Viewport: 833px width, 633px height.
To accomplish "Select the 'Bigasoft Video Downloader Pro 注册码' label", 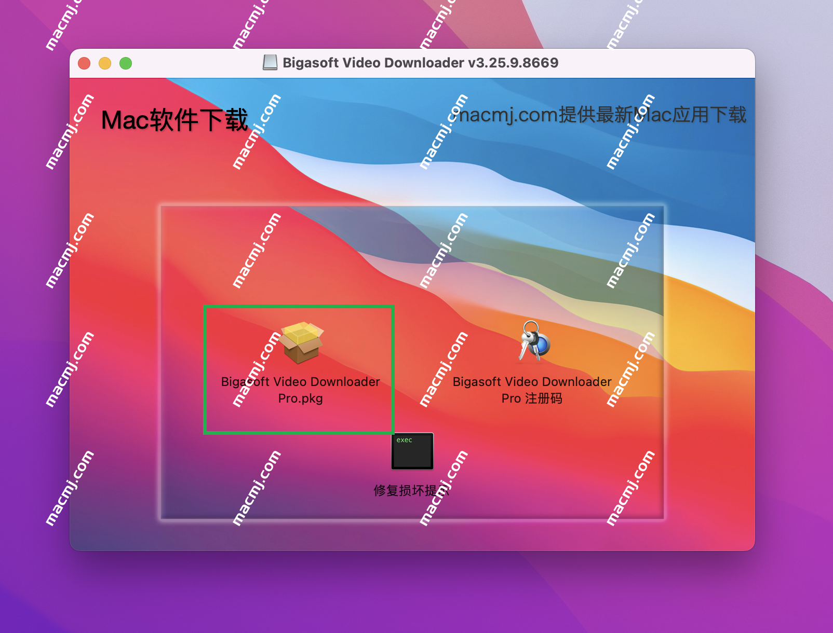I will [x=532, y=390].
